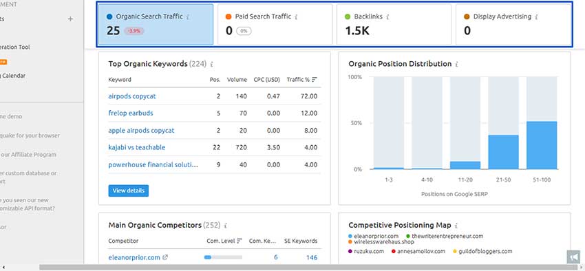The width and height of the screenshot is (585, 271).
Task: Open the kajabi vs teachable keyword
Action: (136, 147)
